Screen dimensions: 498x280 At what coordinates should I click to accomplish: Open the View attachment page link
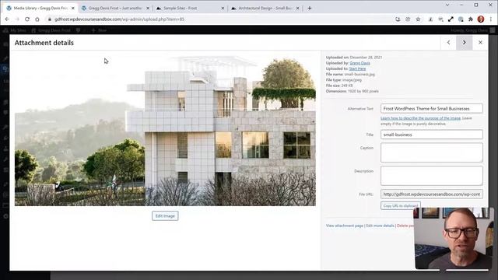pos(344,226)
